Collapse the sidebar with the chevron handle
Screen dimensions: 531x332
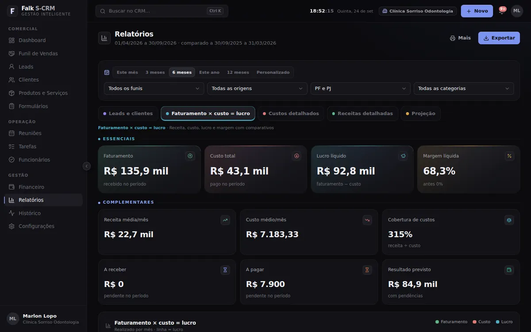87,166
